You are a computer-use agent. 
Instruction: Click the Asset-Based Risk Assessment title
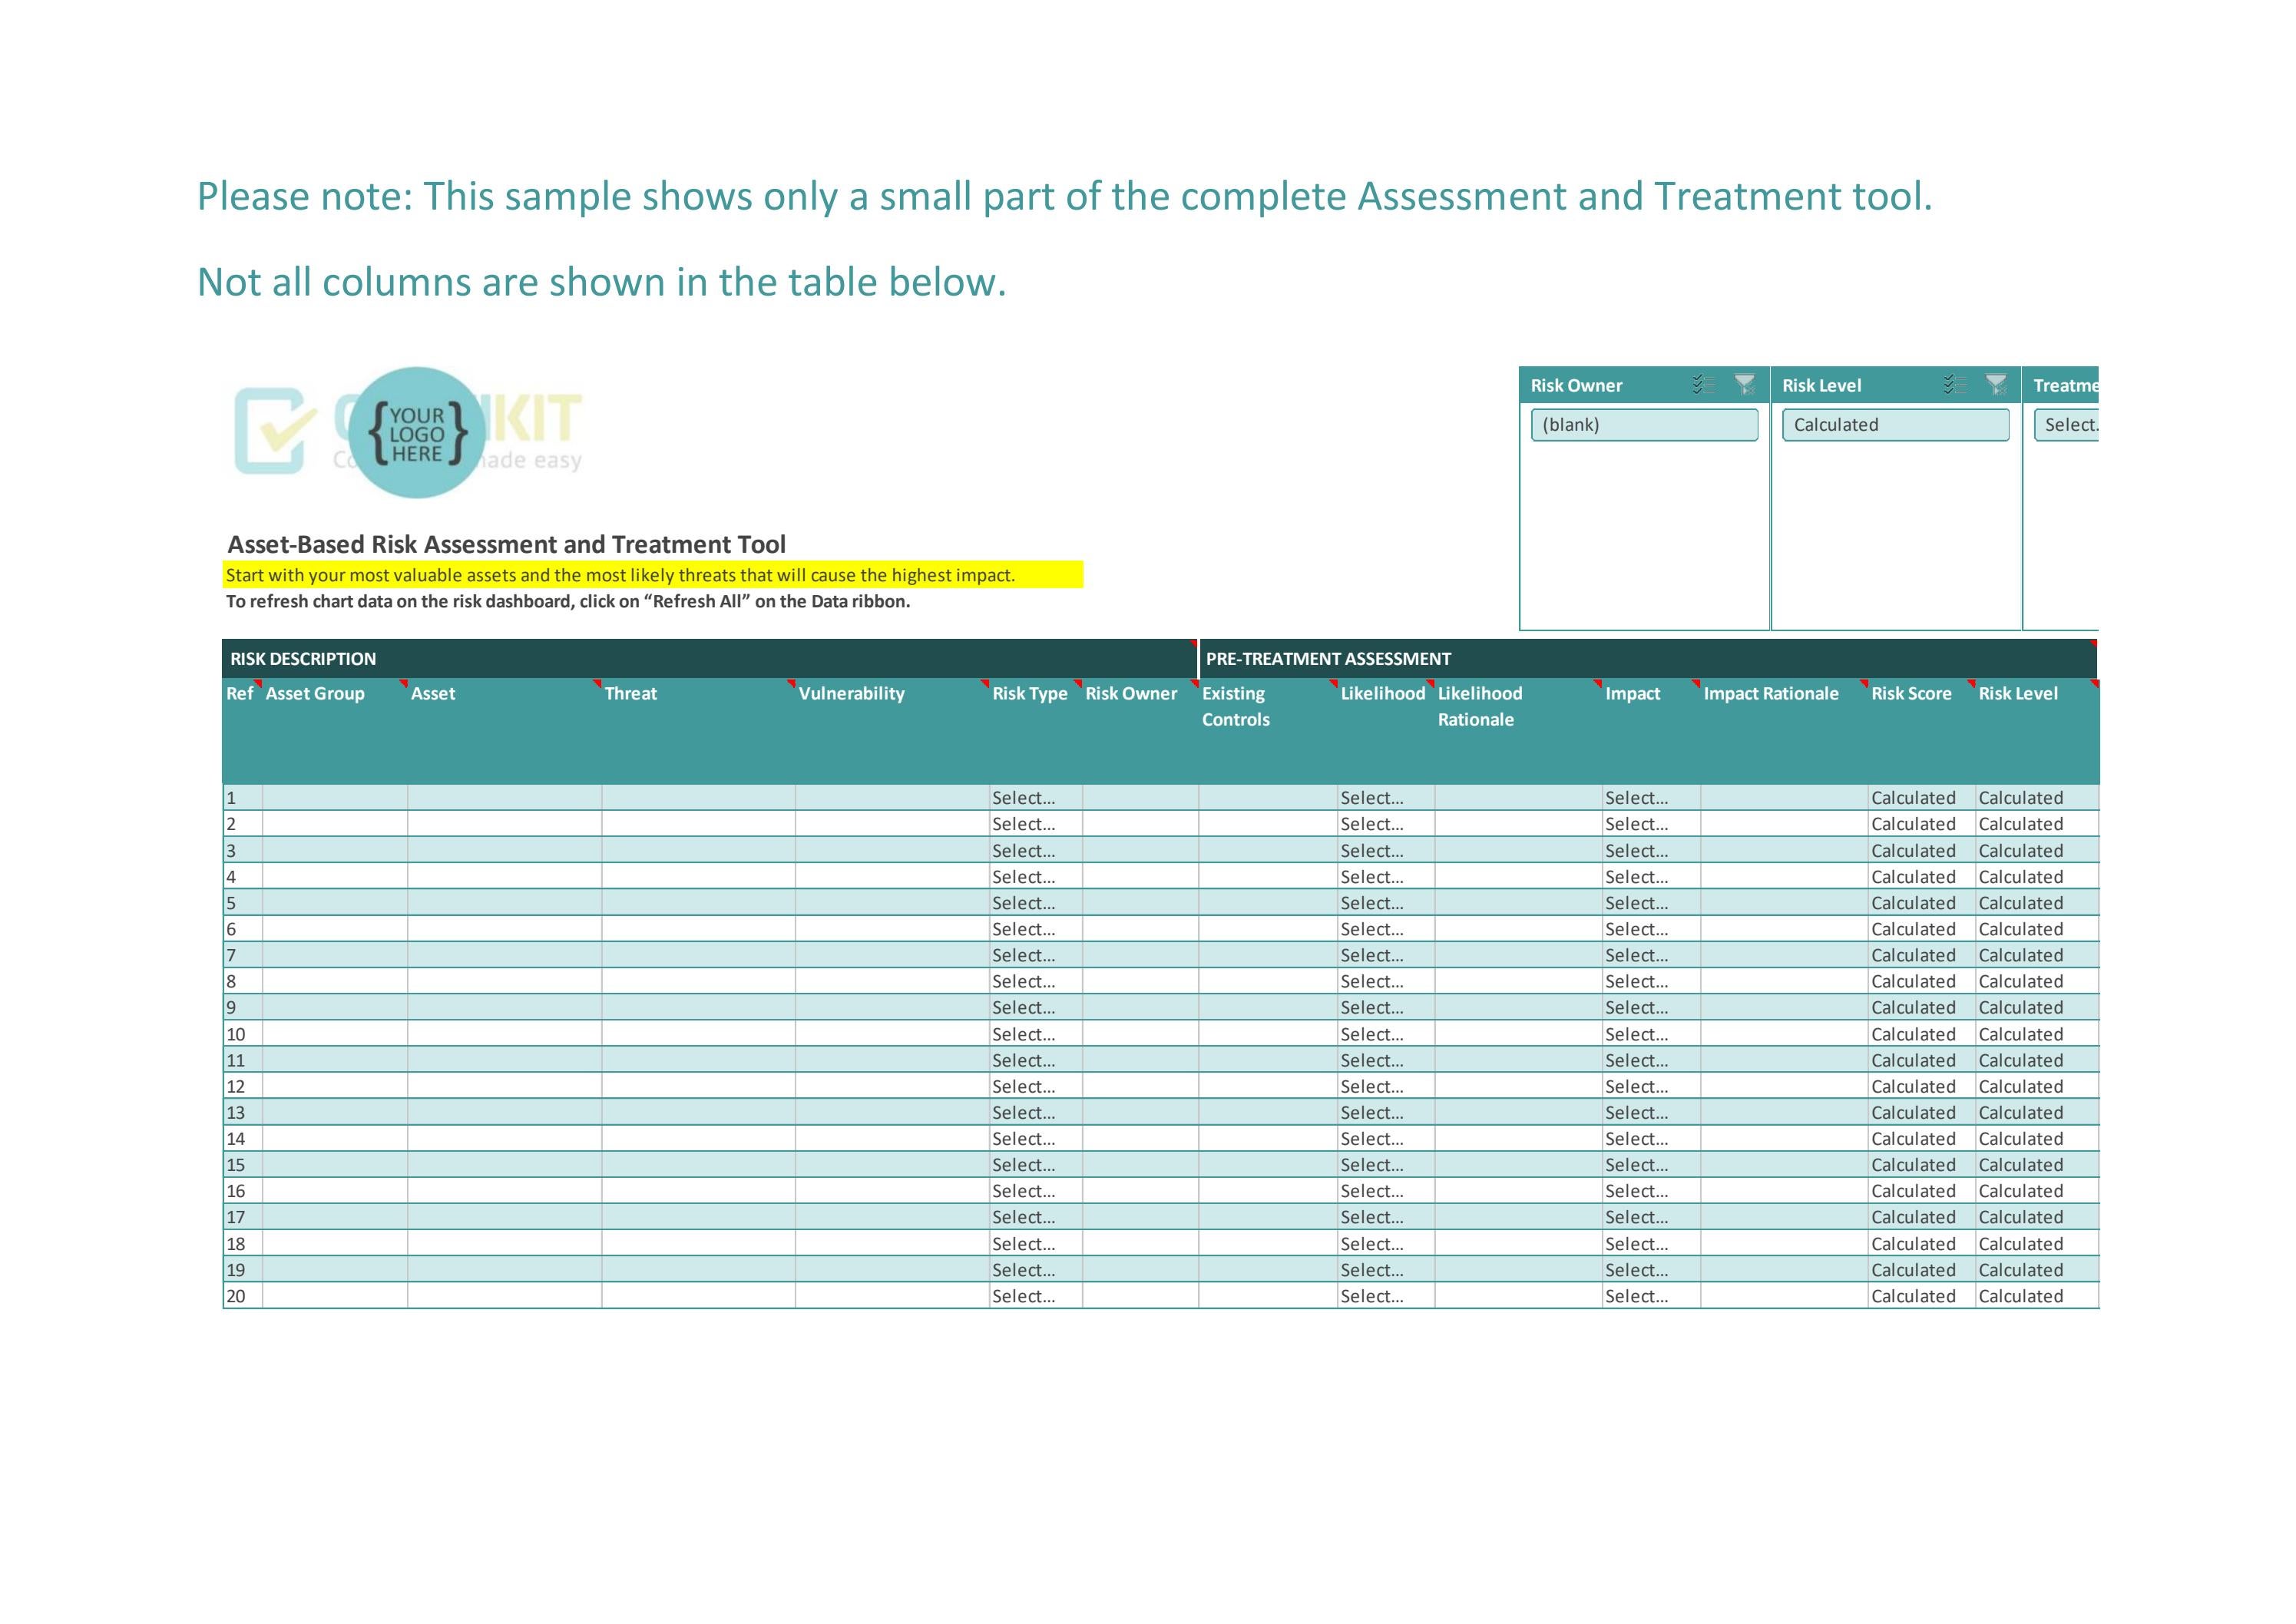507,544
